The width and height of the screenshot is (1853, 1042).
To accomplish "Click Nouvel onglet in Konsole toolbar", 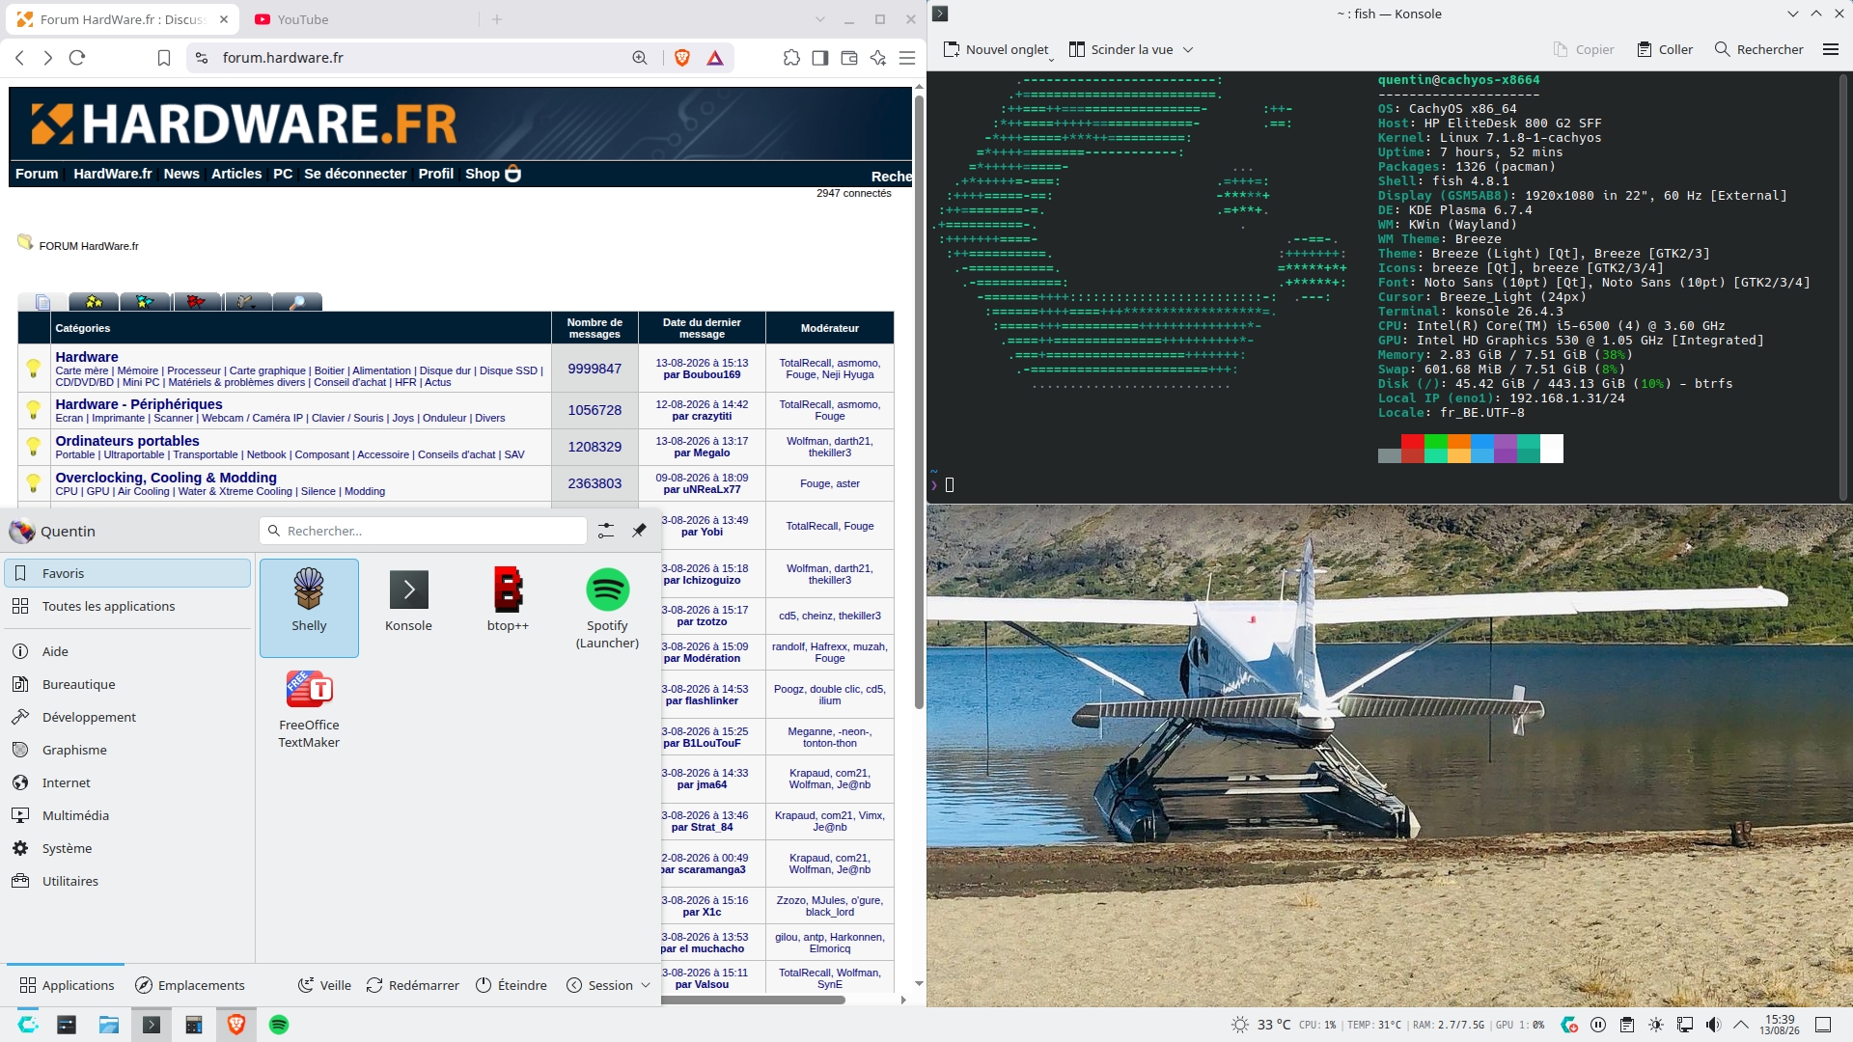I will click(995, 49).
